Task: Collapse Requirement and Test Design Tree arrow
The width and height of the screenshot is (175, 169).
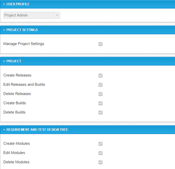Action: 4,130
